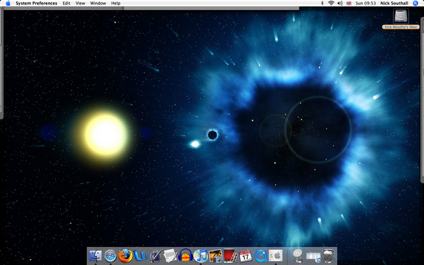This screenshot has width=424, height=265.
Task: Launch Firefox from the Dock
Action: click(125, 256)
